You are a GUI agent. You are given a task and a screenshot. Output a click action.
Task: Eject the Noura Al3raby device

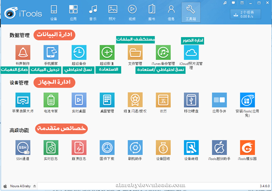[x=34, y=186]
